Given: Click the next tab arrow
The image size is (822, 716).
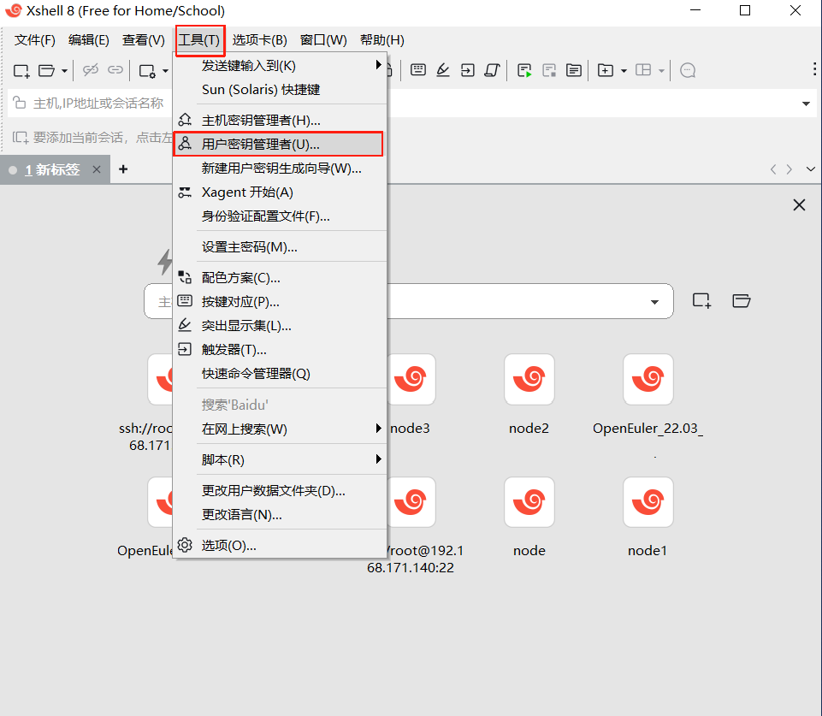Looking at the screenshot, I should click(x=789, y=169).
